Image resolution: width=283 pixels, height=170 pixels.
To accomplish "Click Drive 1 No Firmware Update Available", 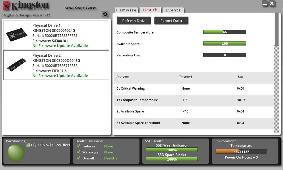I will coord(60,46).
